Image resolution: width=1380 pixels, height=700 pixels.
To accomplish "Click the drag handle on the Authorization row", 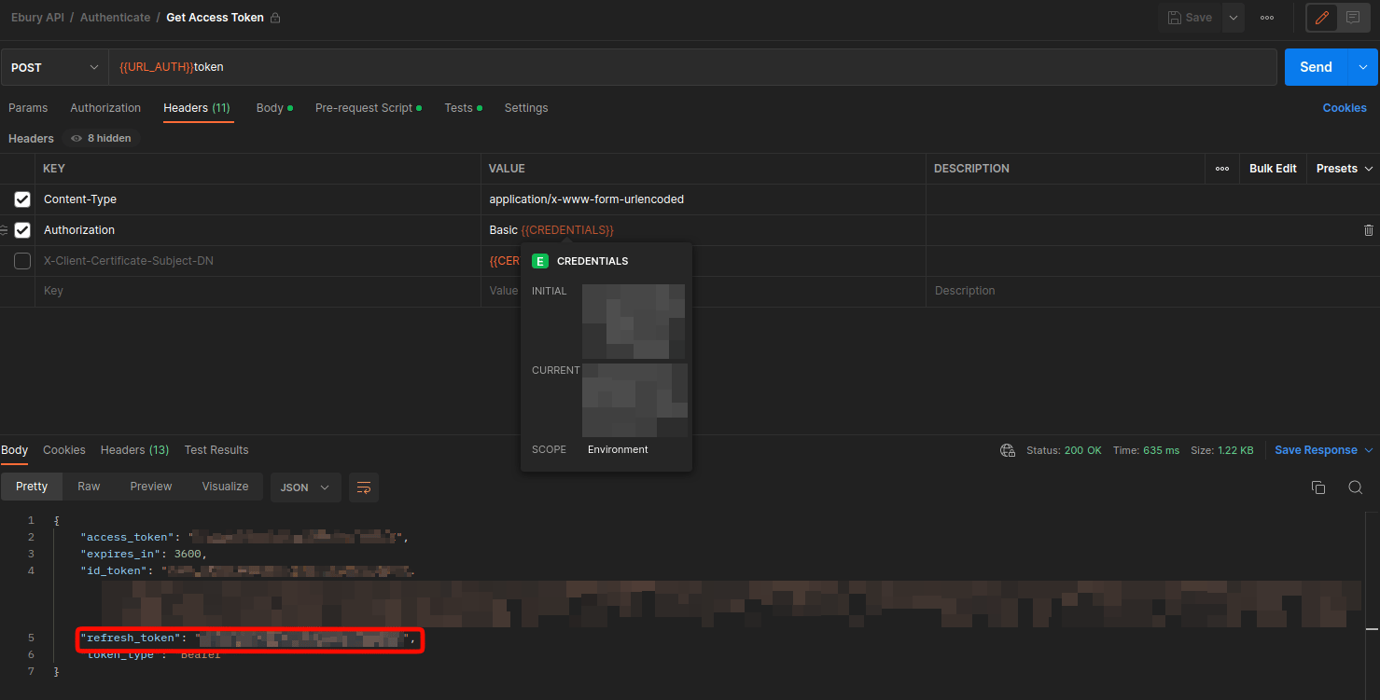I will coord(5,230).
